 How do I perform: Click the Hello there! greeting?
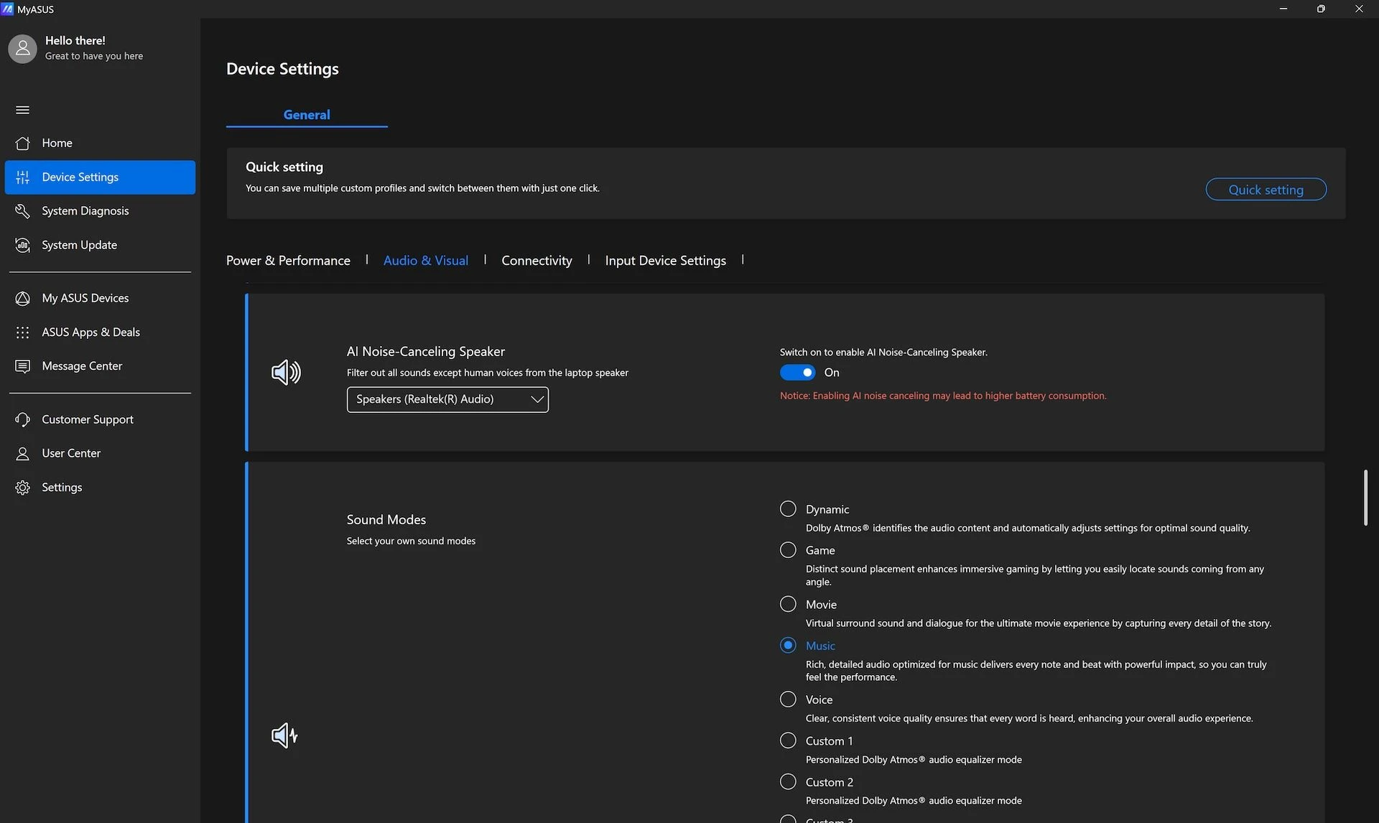click(75, 41)
